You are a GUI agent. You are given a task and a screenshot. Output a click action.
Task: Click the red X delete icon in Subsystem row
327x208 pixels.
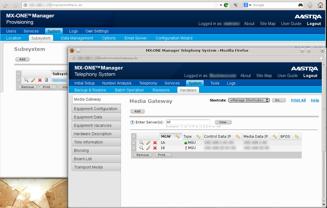(40, 80)
